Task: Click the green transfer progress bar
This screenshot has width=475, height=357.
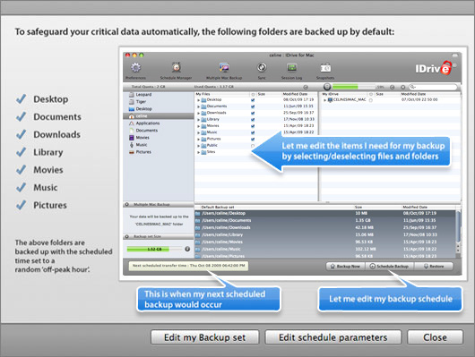Action: pyautogui.click(x=354, y=87)
